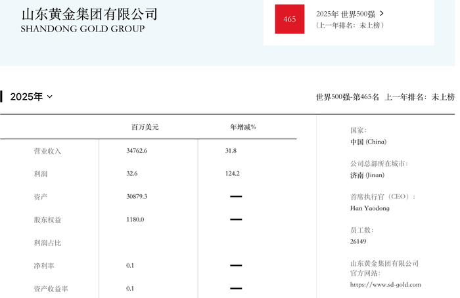This screenshot has width=460, height=298.
Task: Select the CEO name Han Yaodong
Action: click(369, 208)
